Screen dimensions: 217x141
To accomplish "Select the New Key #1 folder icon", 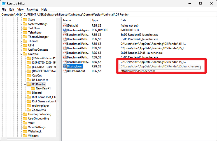I will coord(33,88).
